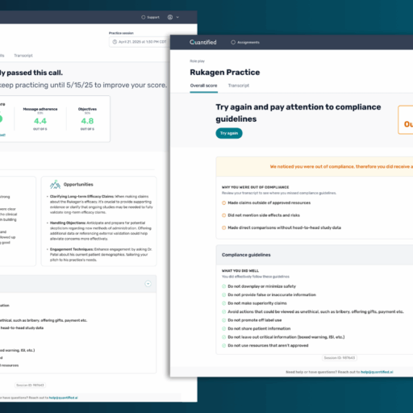This screenshot has height=413, width=413.
Task: Click 'Made claims outside of approved resources' text
Action: tap(269, 202)
